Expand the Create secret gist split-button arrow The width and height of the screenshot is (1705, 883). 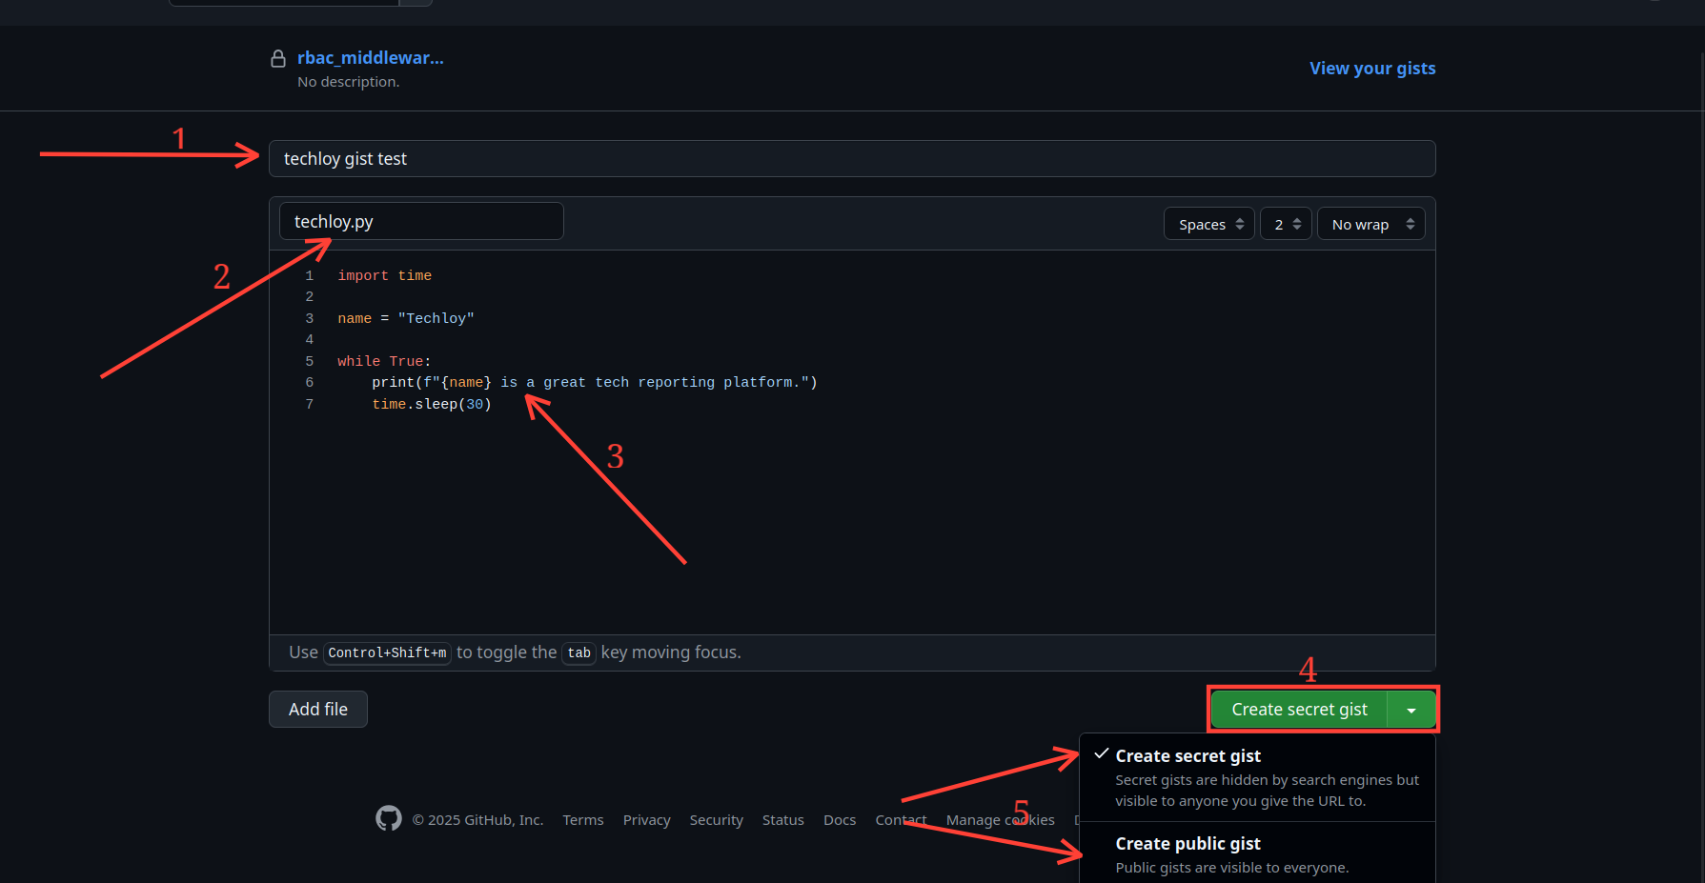1411,709
